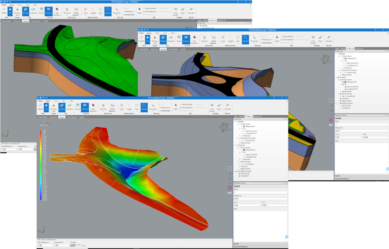Viewport: 389px width, 249px height.
Task: Open Offset Input dropdown in front heat map window
Action: point(165,108)
